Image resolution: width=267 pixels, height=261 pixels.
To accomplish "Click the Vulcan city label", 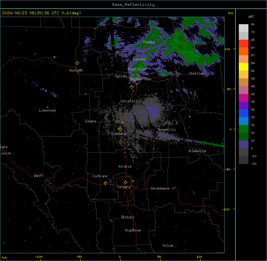I will (x=168, y=246).
